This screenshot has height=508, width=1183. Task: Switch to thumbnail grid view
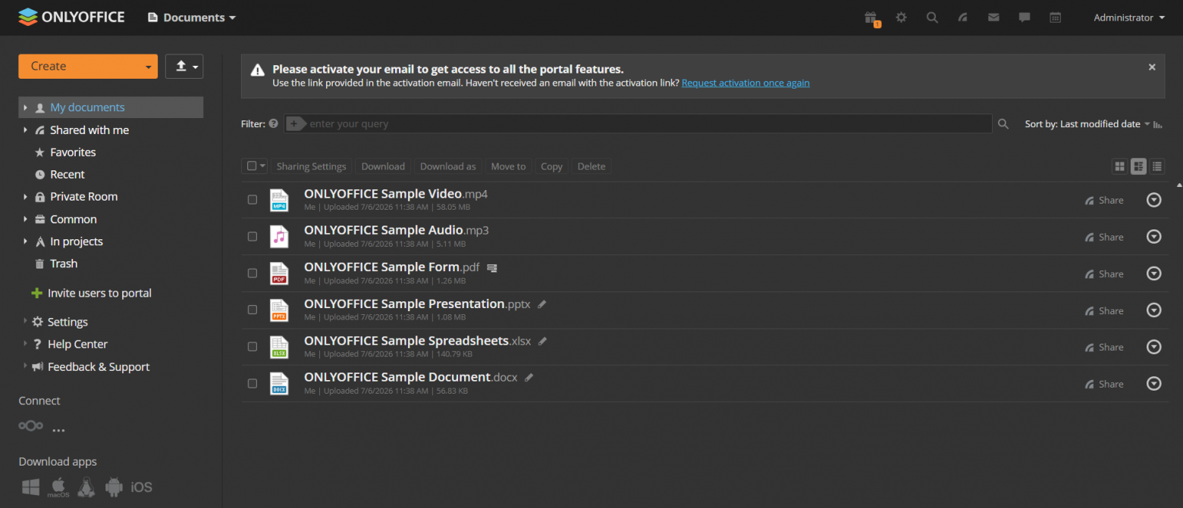coord(1119,167)
